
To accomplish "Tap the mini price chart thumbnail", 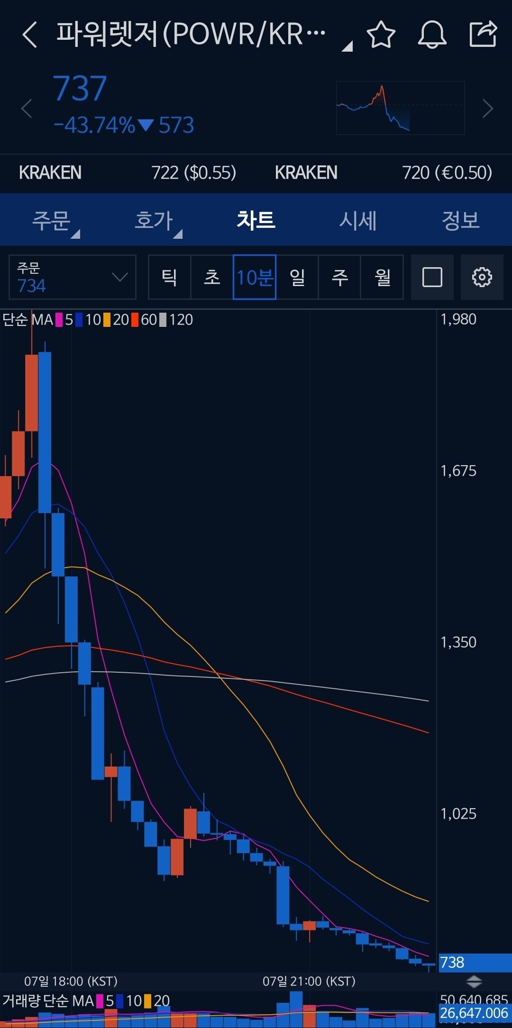I will 400,108.
